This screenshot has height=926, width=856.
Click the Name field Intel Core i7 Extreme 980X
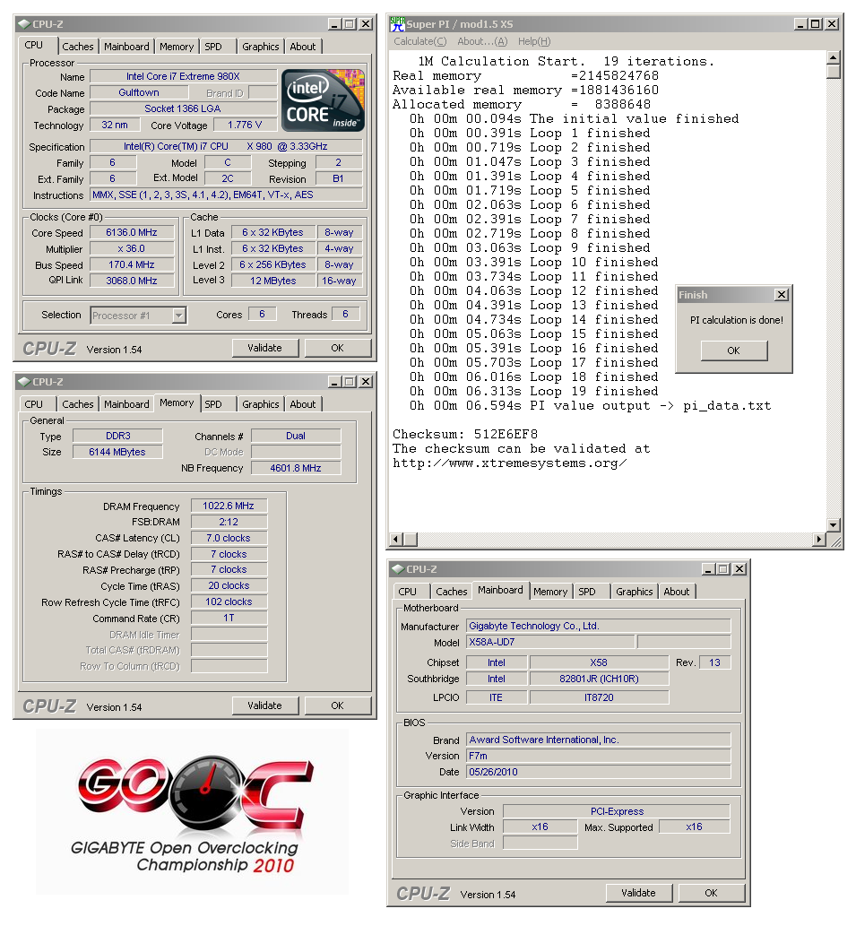pos(183,76)
